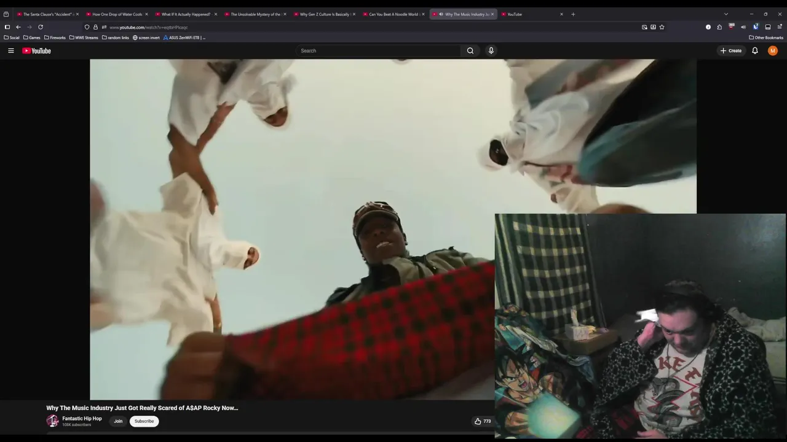Like the video with thumbs-up icon
Viewport: 787px width, 442px height.
(478, 421)
